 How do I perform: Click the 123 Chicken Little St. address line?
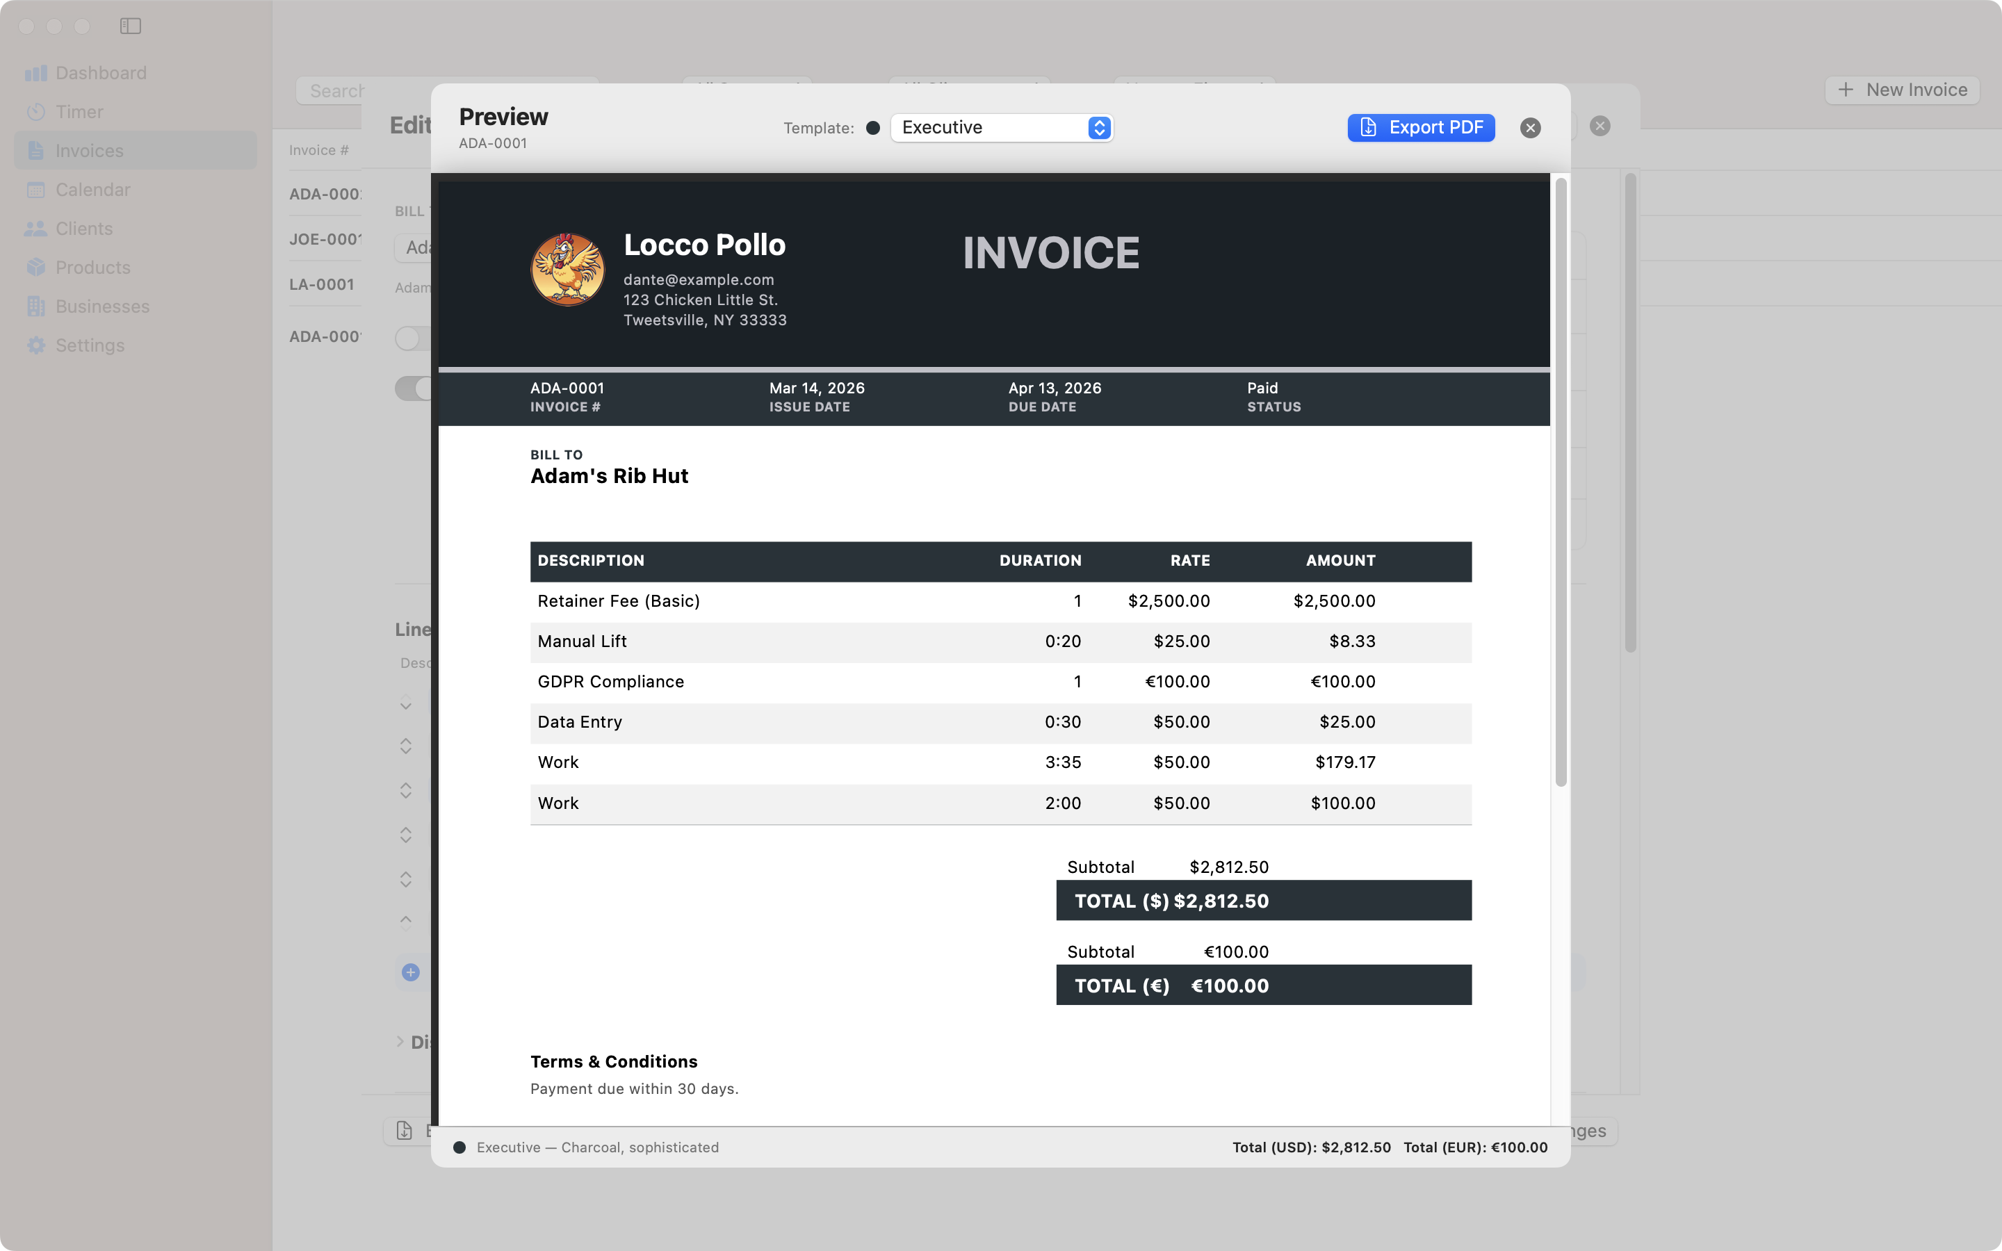click(701, 300)
